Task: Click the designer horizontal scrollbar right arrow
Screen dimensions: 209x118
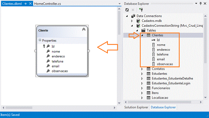Action: click(114, 108)
